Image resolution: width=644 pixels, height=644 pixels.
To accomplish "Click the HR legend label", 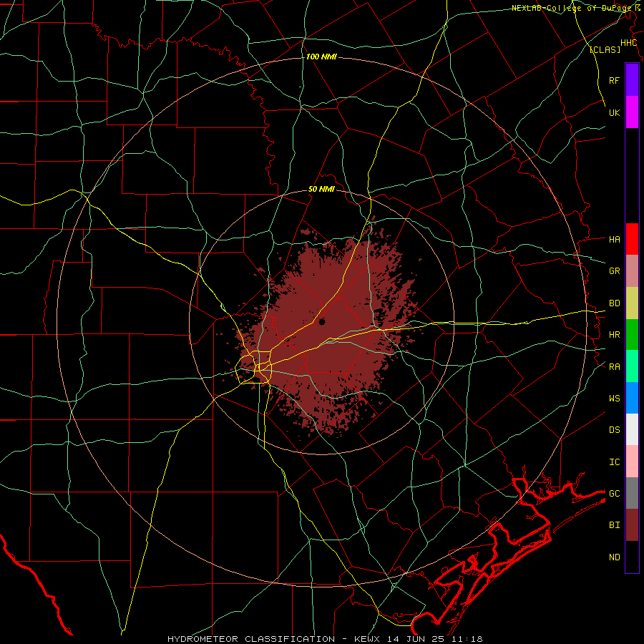I will (x=614, y=335).
